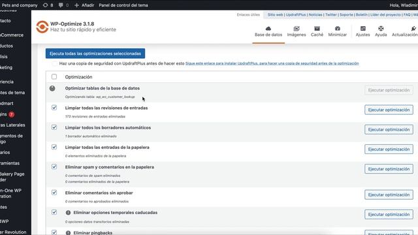Click the gauge icon above Minimizar

(x=338, y=29)
